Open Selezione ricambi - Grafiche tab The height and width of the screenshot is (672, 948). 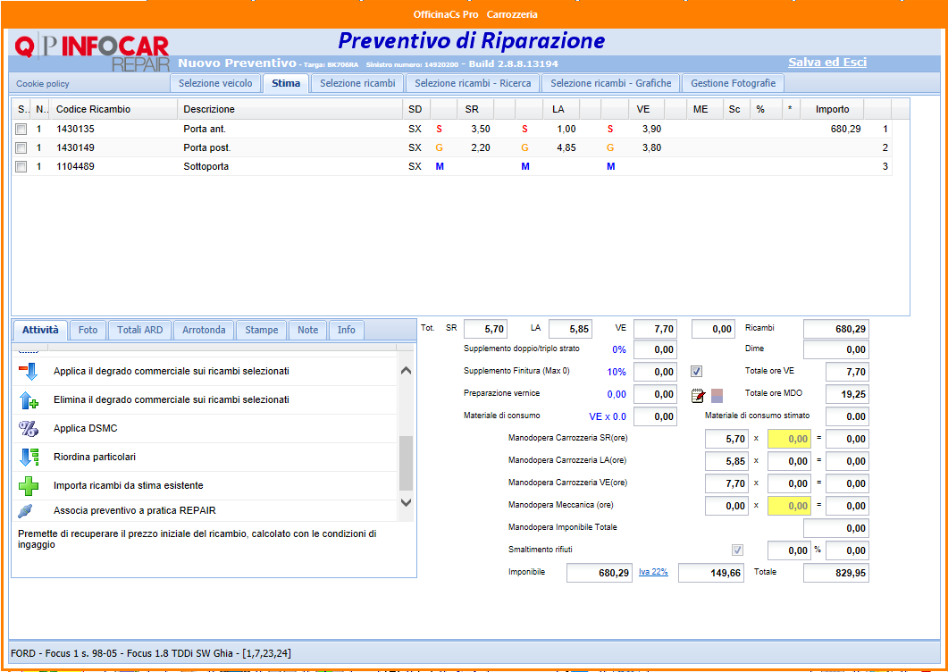[610, 83]
